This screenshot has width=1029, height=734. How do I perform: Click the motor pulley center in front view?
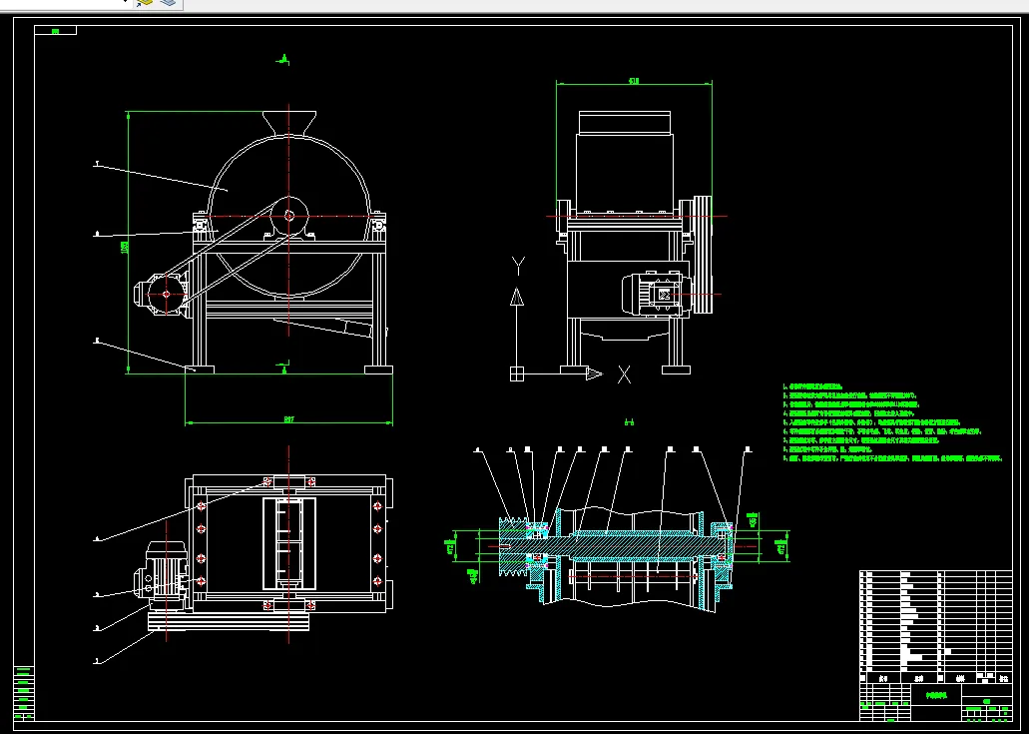pos(166,294)
